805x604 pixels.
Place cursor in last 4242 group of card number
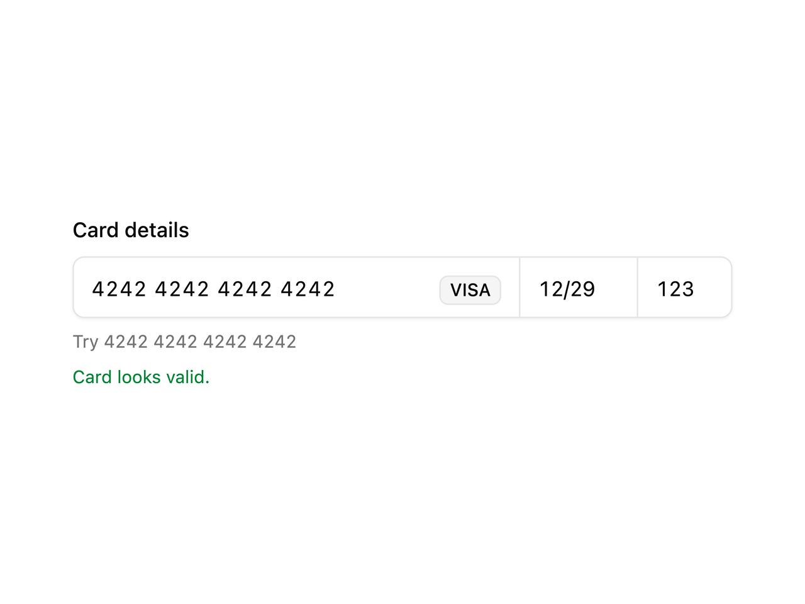308,289
